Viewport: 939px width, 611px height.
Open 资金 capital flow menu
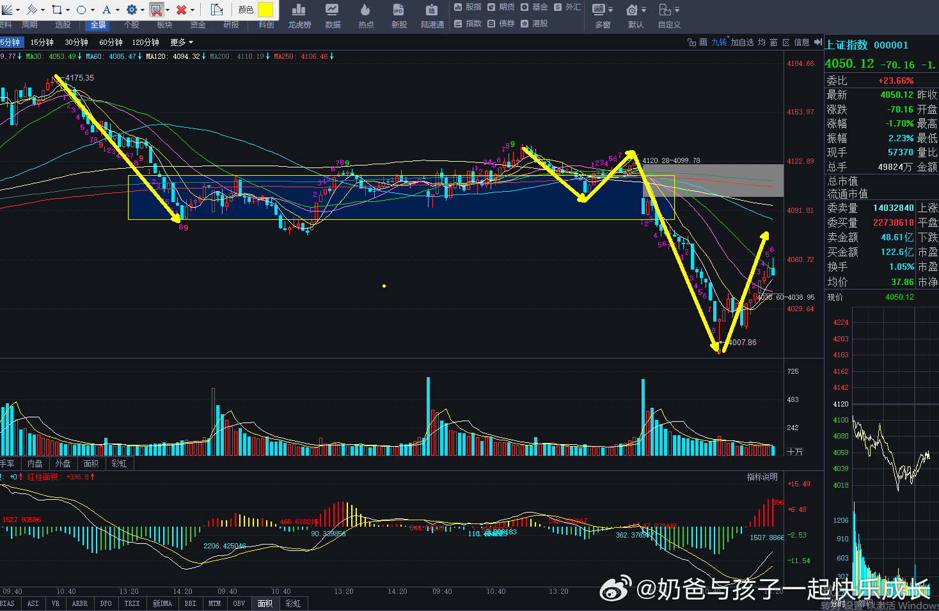tap(198, 25)
